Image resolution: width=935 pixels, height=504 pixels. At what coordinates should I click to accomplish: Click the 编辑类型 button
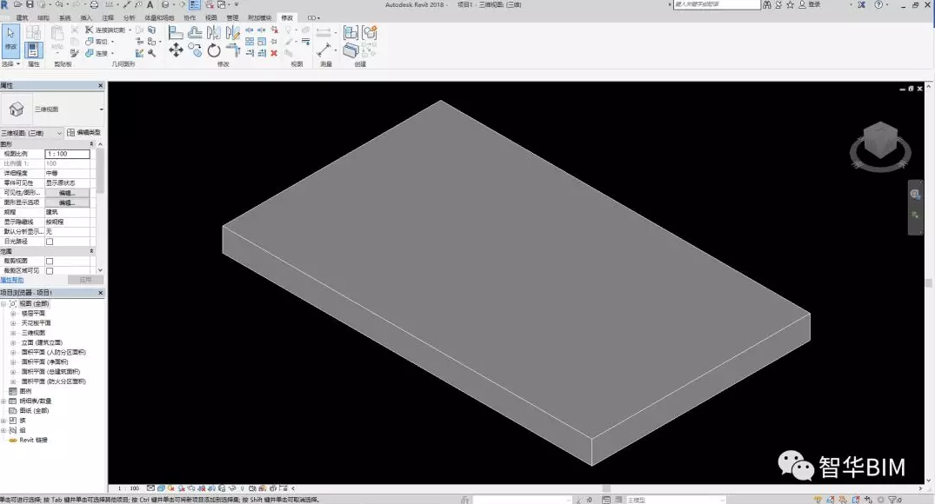[x=83, y=133]
